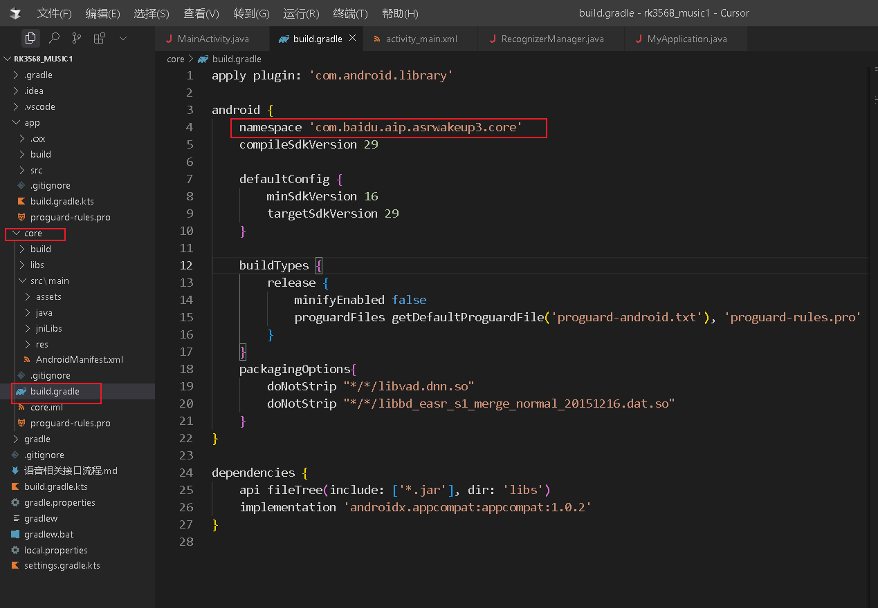Open the 编辑(E) menu
The width and height of the screenshot is (878, 608).
[x=102, y=13]
